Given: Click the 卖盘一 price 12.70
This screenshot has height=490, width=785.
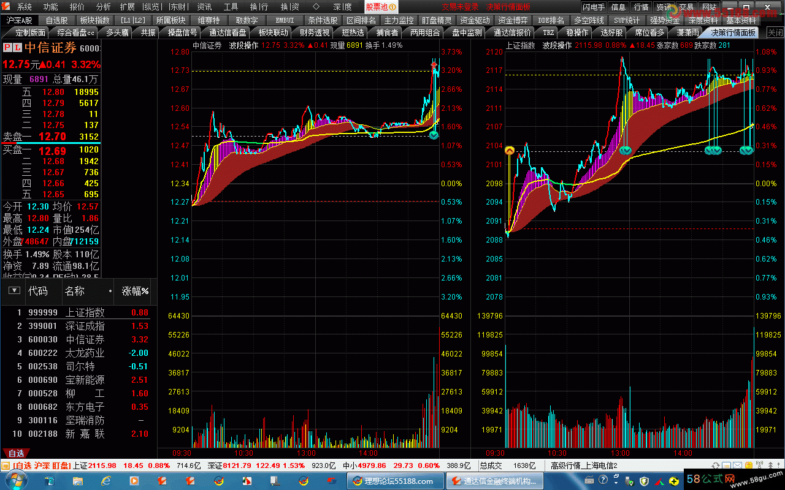Looking at the screenshot, I should [52, 137].
